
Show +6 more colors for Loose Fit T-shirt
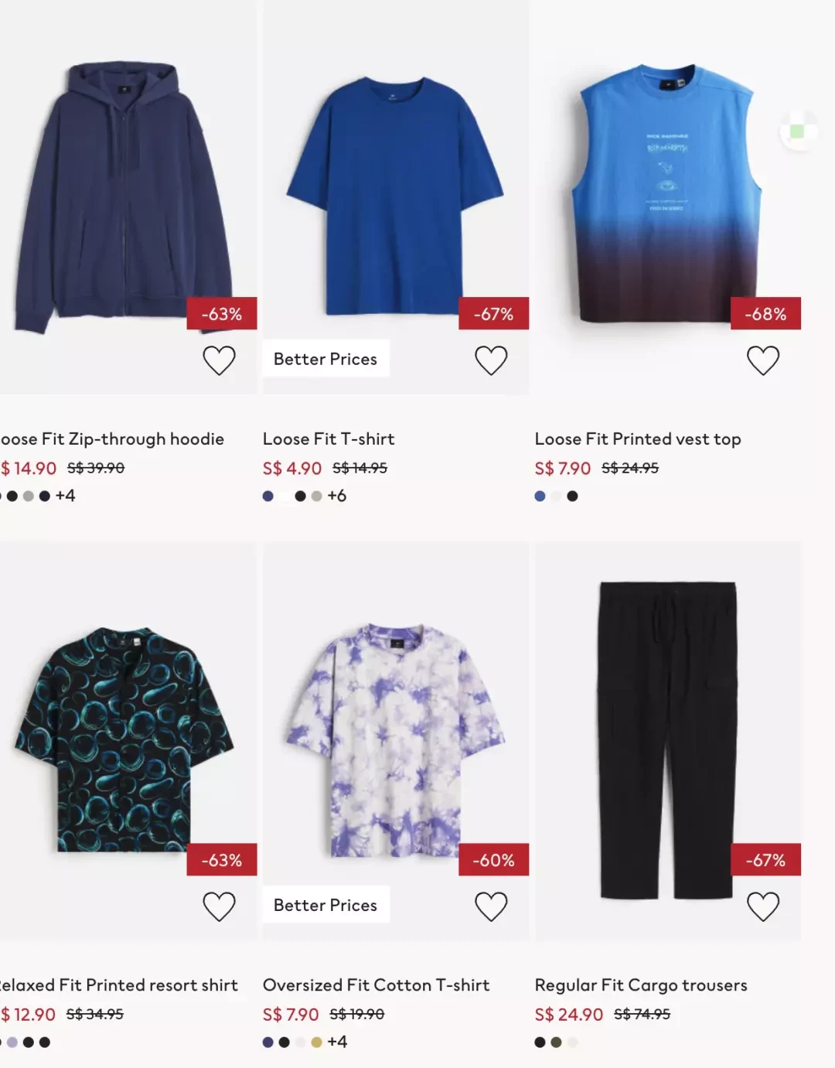337,496
